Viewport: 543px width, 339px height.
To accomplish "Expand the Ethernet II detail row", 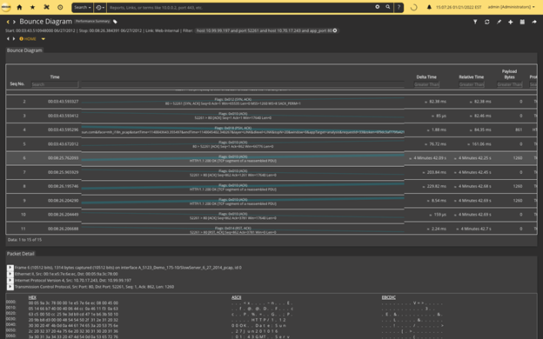I will [x=10, y=274].
